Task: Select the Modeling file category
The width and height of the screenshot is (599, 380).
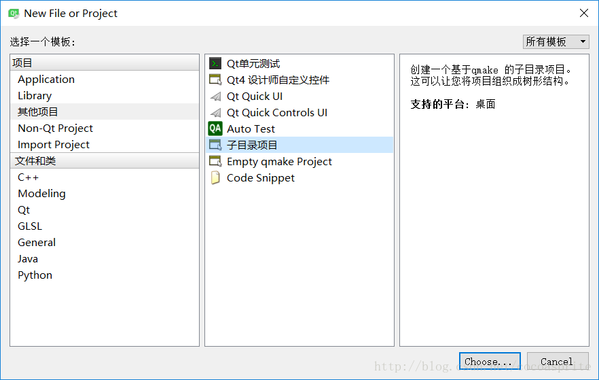Action: click(x=105, y=194)
